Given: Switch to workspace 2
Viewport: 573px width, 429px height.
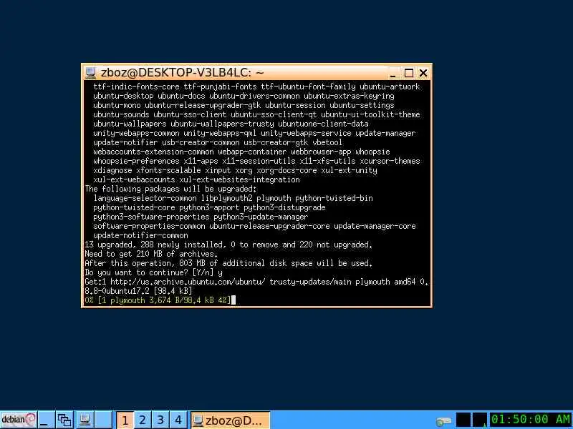Looking at the screenshot, I should [143, 420].
